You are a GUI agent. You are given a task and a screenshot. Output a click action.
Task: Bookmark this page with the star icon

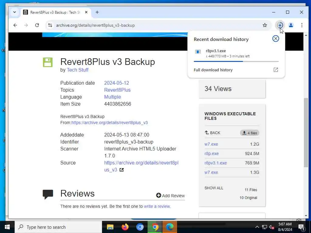[x=265, y=25]
